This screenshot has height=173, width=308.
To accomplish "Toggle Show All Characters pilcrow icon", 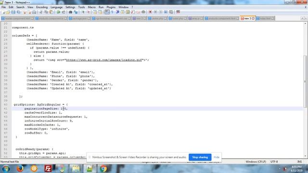I will 112,12.
